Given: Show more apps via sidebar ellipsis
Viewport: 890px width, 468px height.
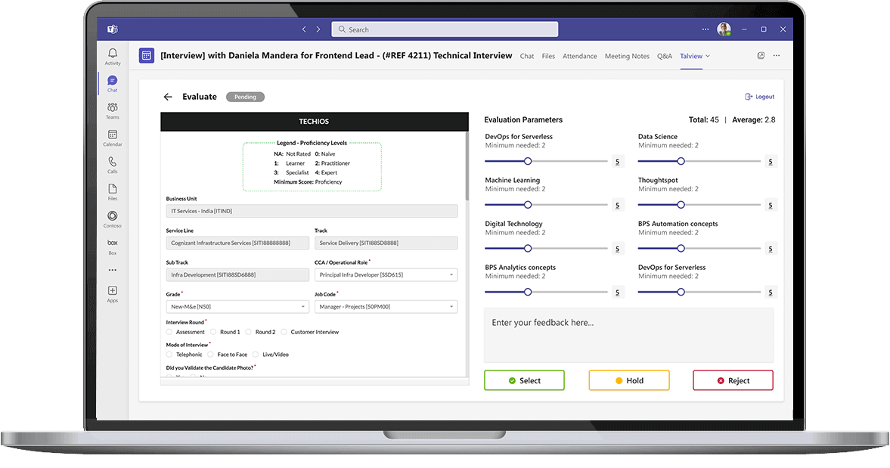Looking at the screenshot, I should [113, 270].
